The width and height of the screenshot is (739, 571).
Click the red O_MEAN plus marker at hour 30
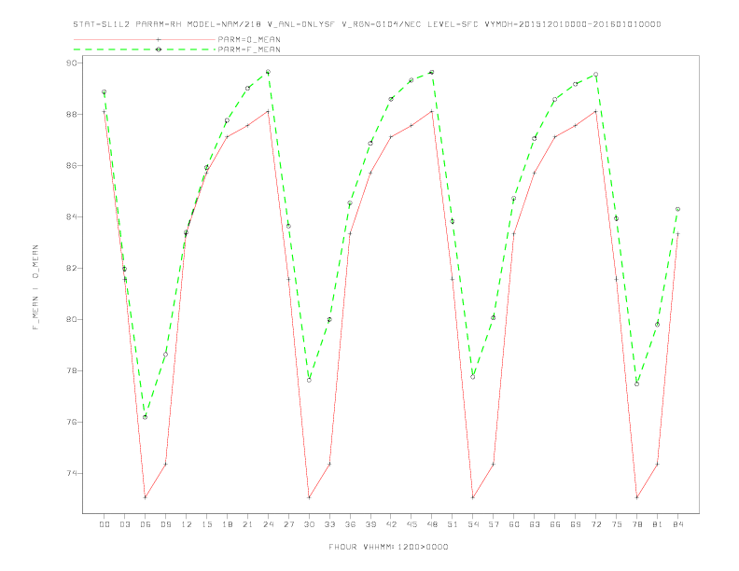point(309,497)
